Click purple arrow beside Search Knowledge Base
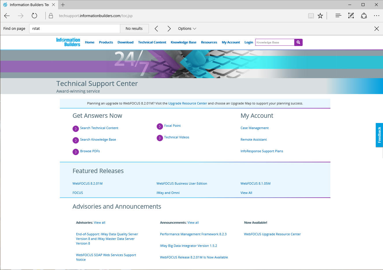This screenshot has height=270, width=383. tap(76, 140)
